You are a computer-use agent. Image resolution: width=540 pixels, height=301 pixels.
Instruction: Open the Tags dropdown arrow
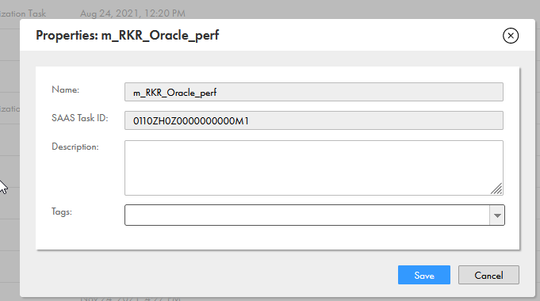497,215
